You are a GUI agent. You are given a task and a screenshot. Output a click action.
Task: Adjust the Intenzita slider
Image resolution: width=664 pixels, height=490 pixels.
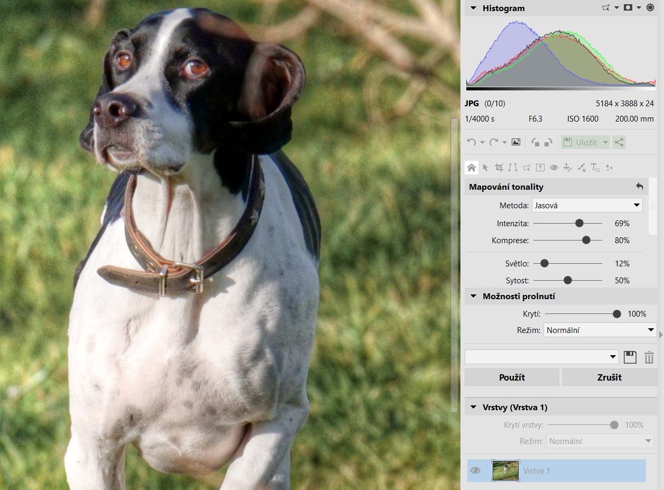(x=568, y=224)
